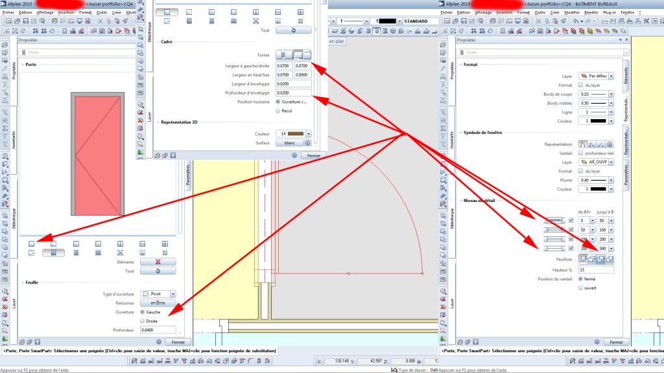Select solid filled panel icon below the door preview
The width and height of the screenshot is (664, 373).
pyautogui.click(x=53, y=253)
